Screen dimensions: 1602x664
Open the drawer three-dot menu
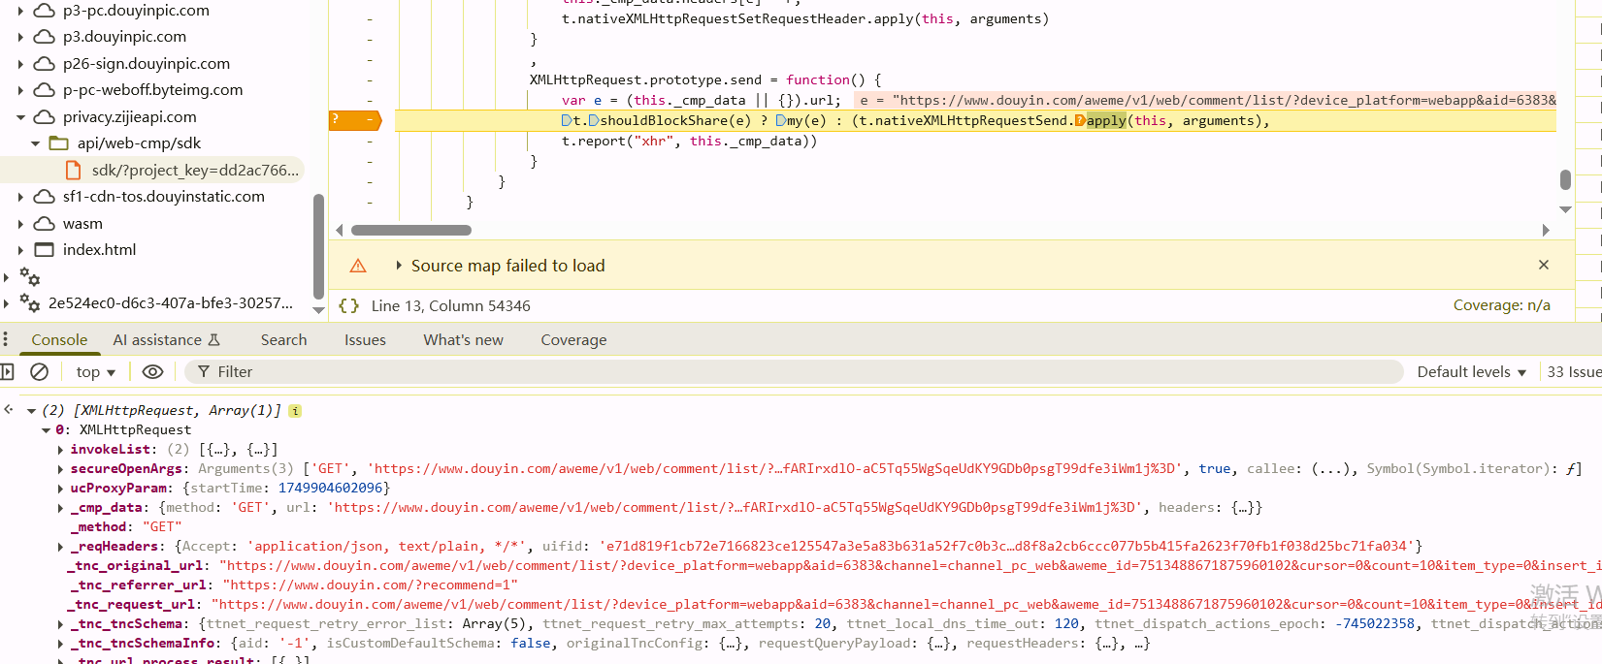[6, 339]
